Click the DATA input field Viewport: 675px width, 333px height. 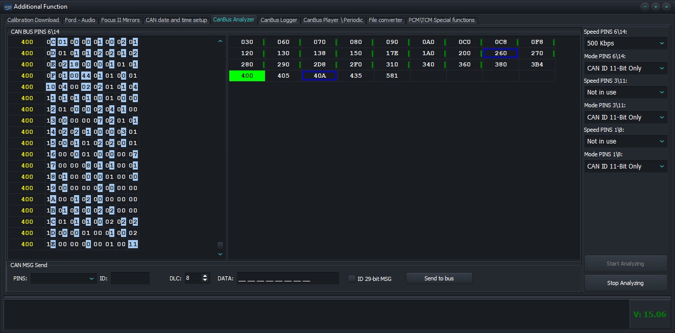tap(287, 278)
